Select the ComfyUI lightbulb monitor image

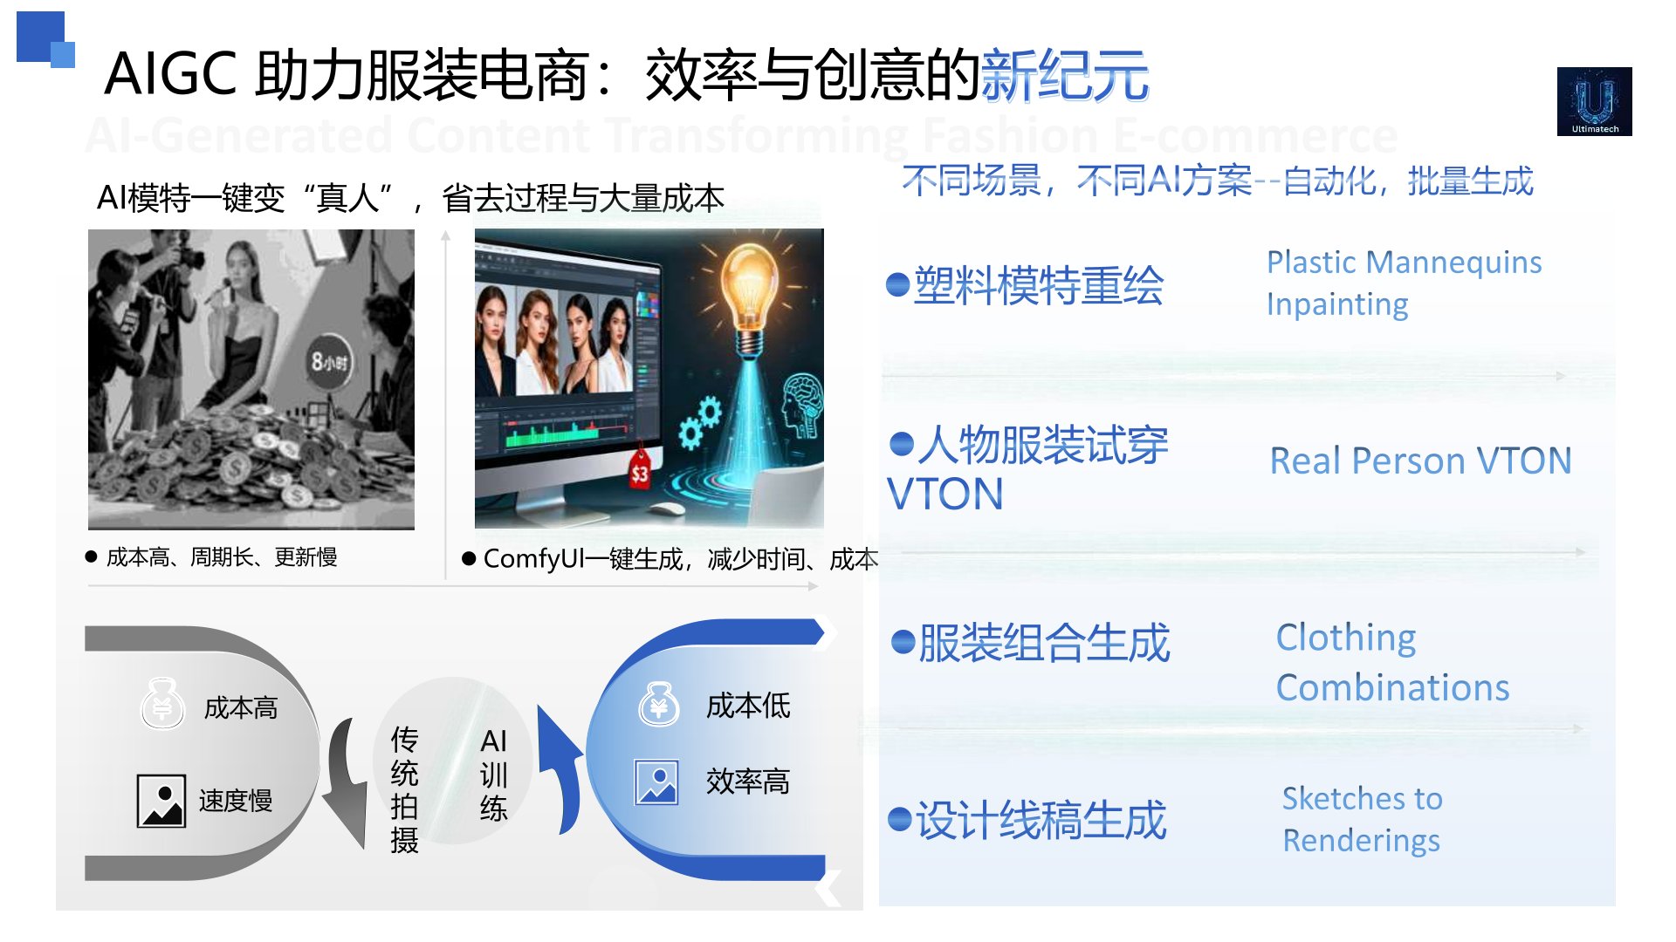649,379
